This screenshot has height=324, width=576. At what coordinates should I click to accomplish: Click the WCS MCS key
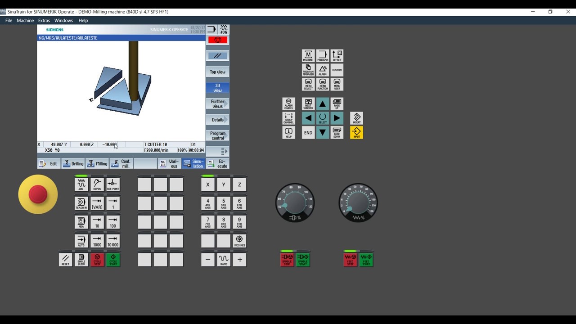pyautogui.click(x=239, y=241)
